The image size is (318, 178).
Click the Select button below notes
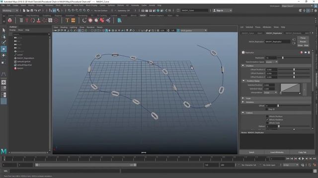click(251, 152)
